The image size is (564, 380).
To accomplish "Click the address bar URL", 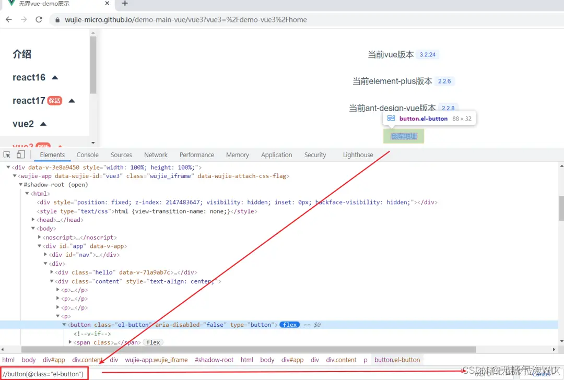I will point(185,20).
